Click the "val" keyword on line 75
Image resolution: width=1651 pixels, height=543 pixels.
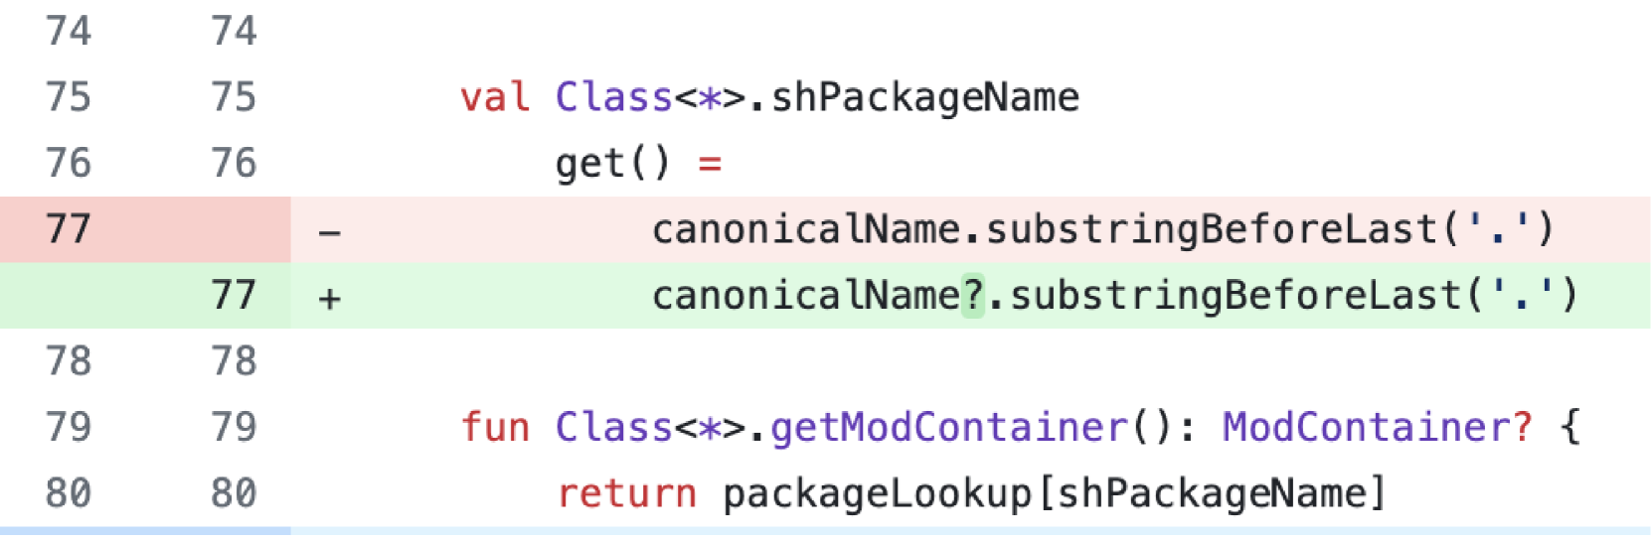pyautogui.click(x=494, y=97)
